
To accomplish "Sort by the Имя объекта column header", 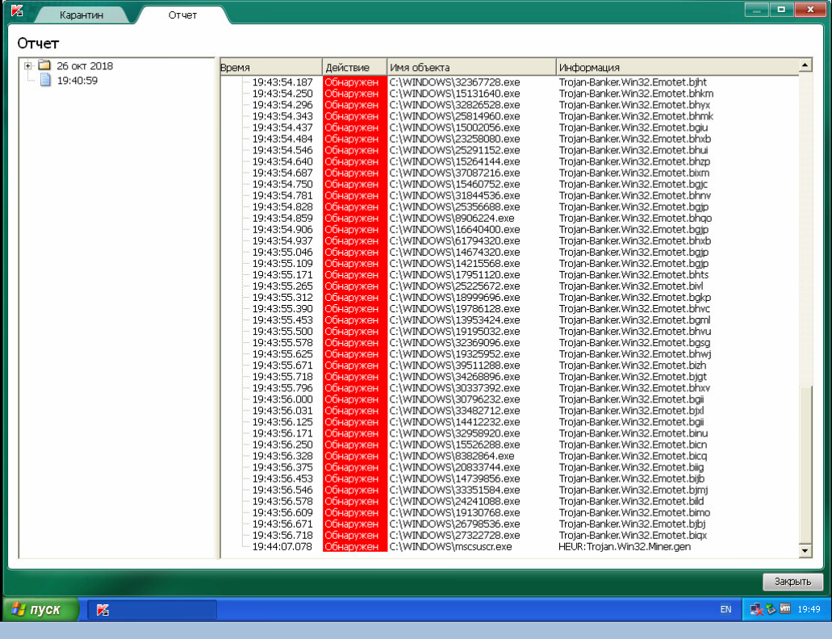I will 471,67.
